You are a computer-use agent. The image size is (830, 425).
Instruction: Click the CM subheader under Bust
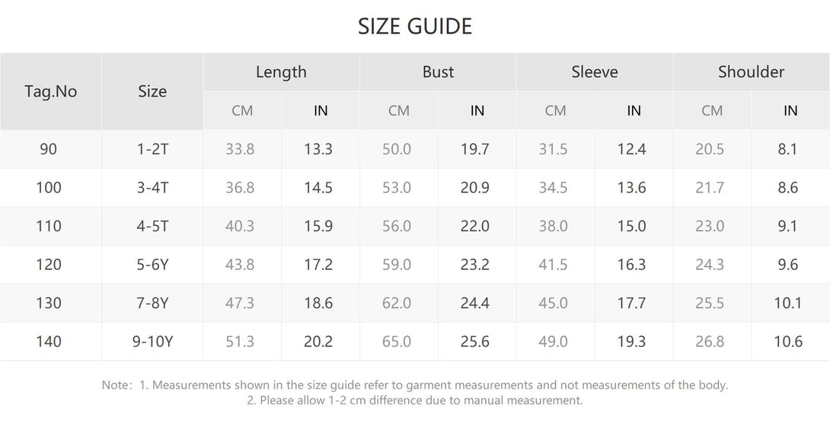399,111
